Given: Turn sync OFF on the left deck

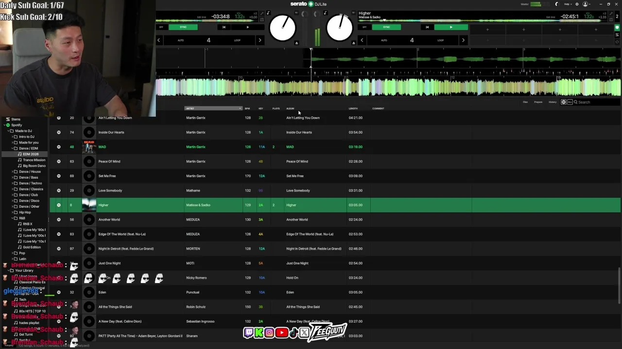Looking at the screenshot, I should pos(161,27).
